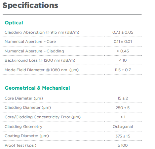The height and width of the screenshot is (149, 155).
Task: Click the 0.11 ± 0.01 value
Action: (x=123, y=42)
